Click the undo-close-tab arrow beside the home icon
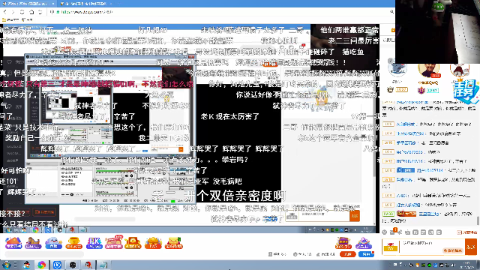Image resolution: width=480 pixels, height=270 pixels. coord(40,12)
